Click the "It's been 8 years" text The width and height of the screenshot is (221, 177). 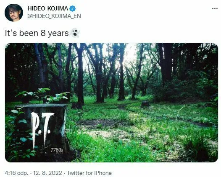coord(37,33)
